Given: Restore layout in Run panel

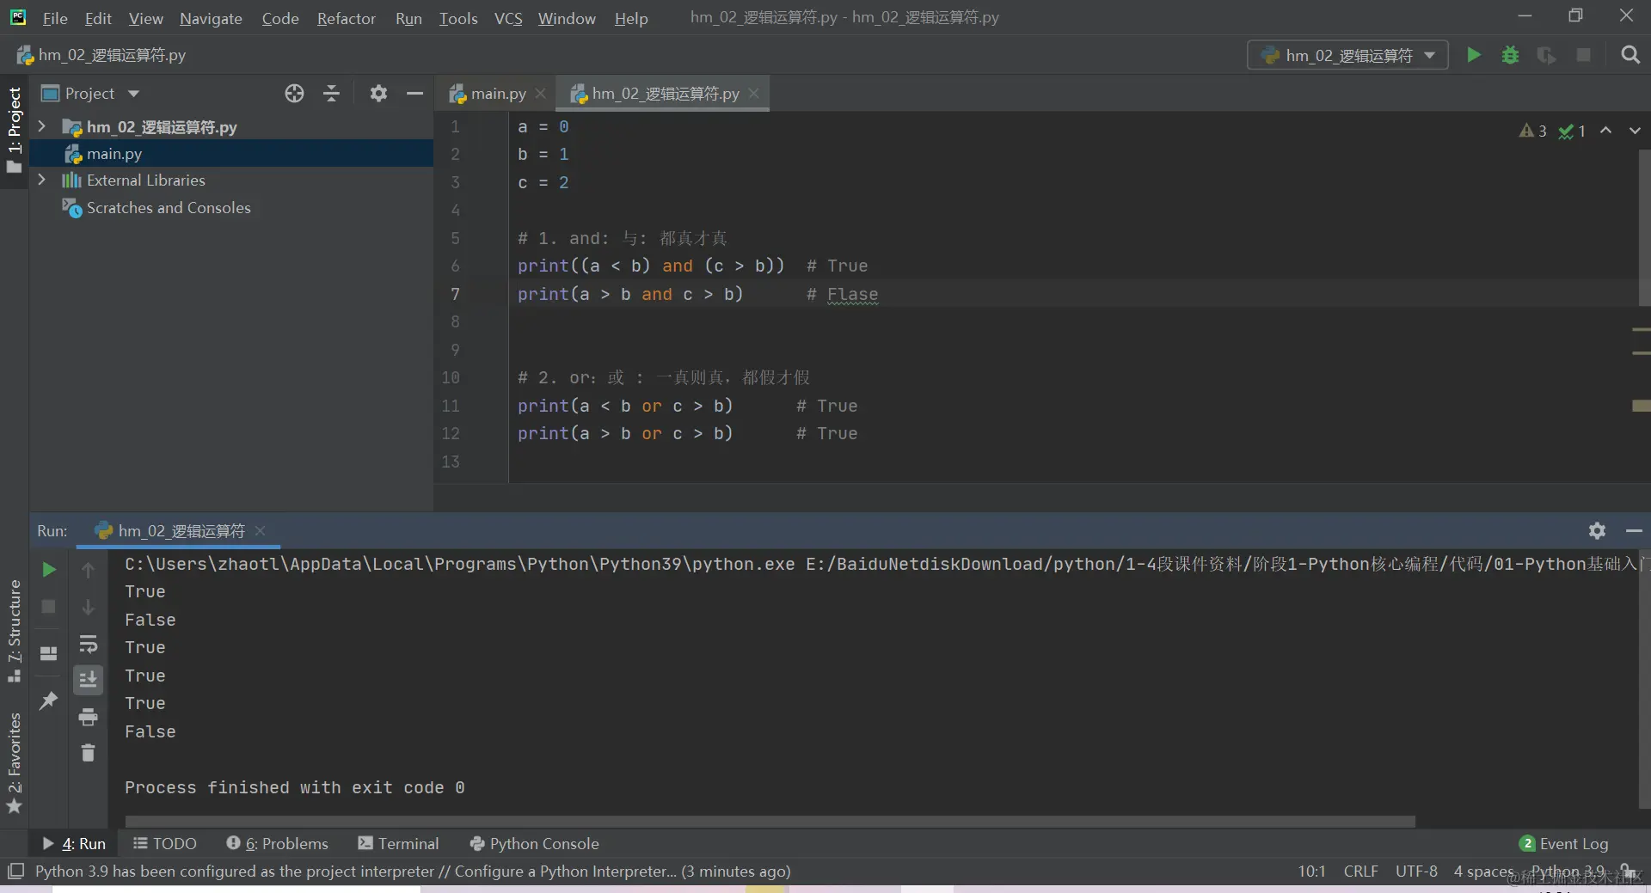Looking at the screenshot, I should click(49, 653).
